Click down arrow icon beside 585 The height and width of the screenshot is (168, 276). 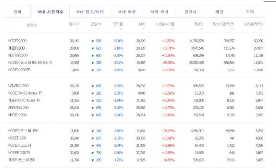coord(93,41)
